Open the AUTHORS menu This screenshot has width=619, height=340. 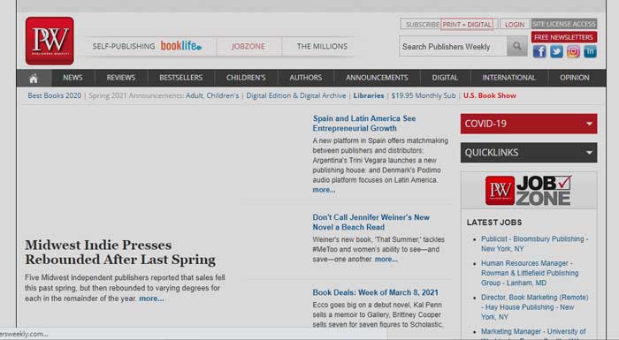(x=306, y=78)
